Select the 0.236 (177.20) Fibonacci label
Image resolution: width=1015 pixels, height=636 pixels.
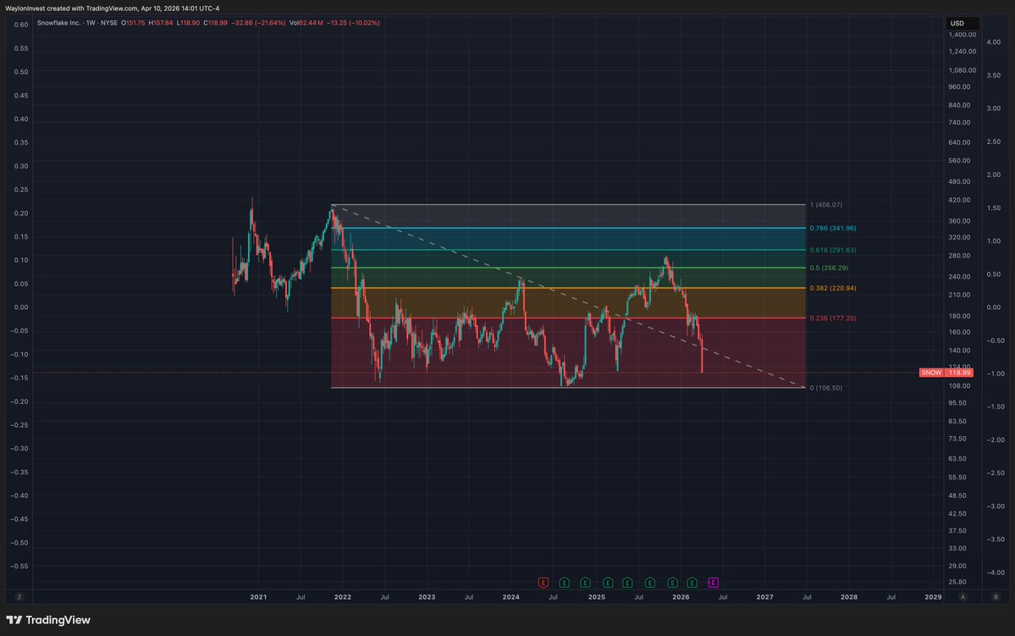tap(834, 318)
